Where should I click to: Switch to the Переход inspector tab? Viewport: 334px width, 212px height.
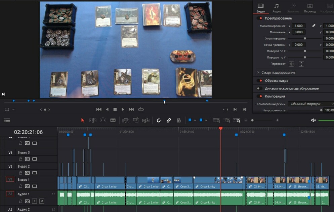click(310, 8)
